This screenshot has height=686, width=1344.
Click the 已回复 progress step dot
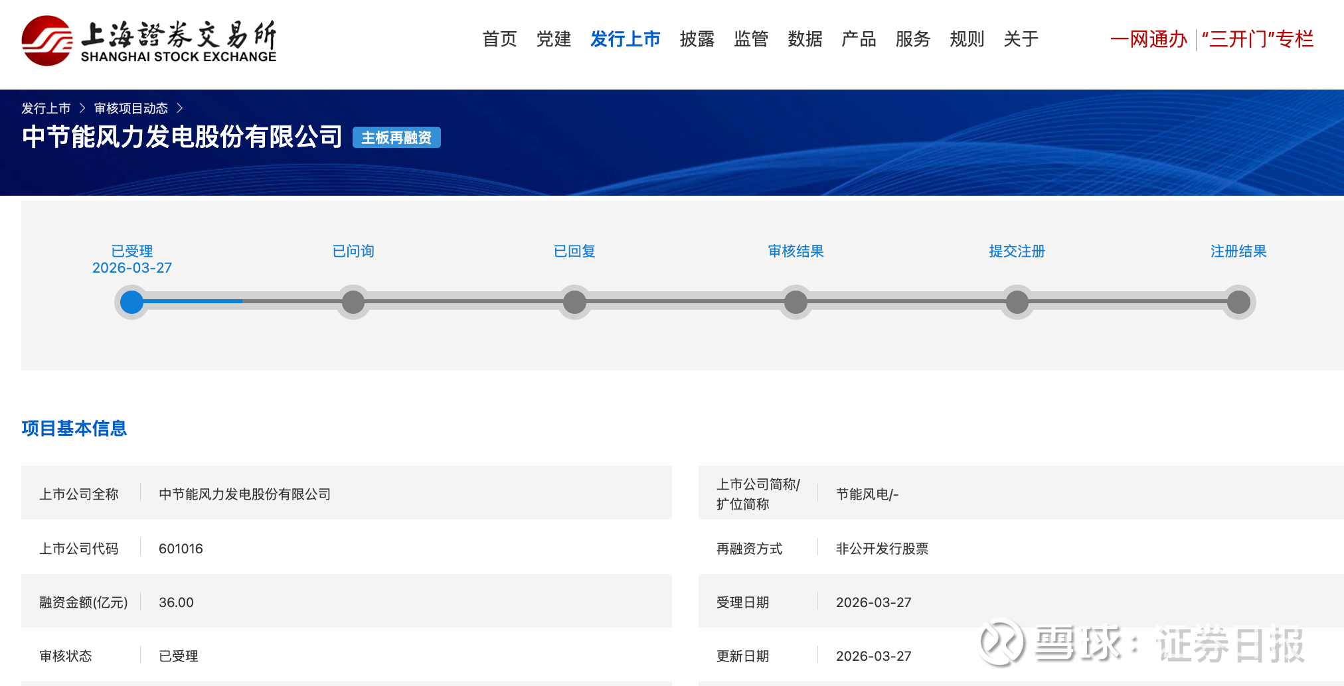pos(574,302)
